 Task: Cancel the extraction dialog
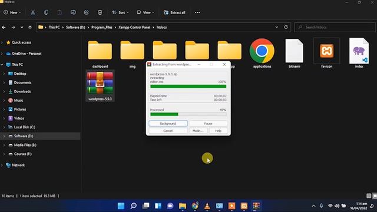tap(168, 131)
